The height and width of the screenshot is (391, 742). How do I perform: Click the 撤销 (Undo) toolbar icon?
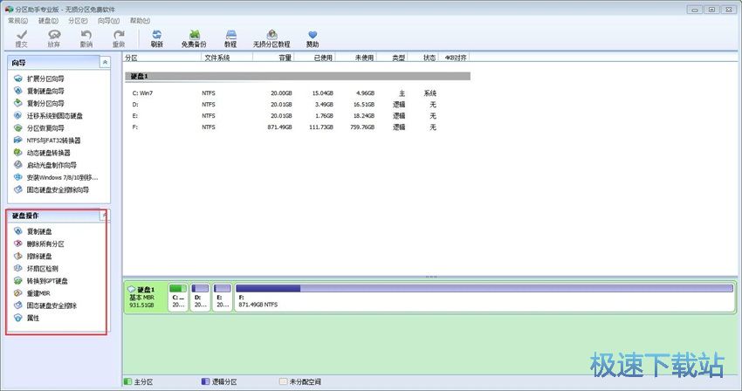click(86, 38)
